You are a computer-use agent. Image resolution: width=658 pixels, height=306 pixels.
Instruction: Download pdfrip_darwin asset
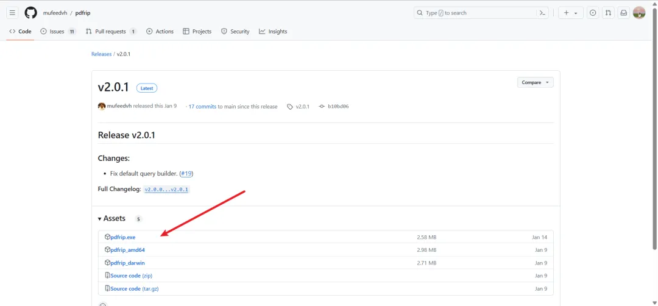click(127, 263)
